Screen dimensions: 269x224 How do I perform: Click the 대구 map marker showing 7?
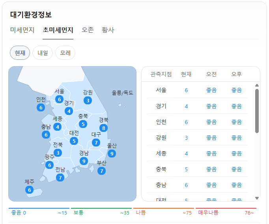tap(96, 143)
